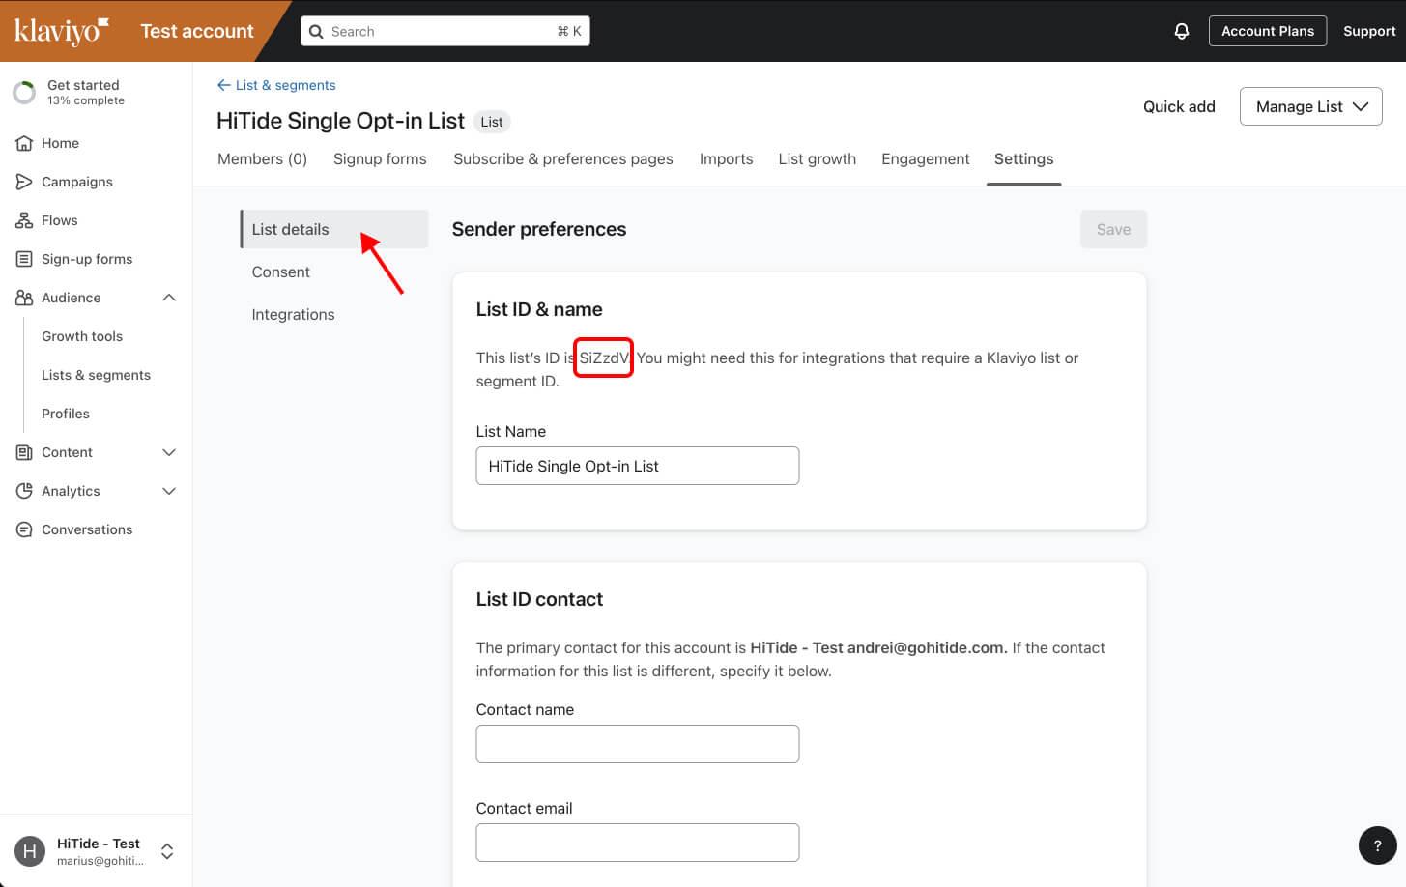Expand the Analytics section chevron

169,491
